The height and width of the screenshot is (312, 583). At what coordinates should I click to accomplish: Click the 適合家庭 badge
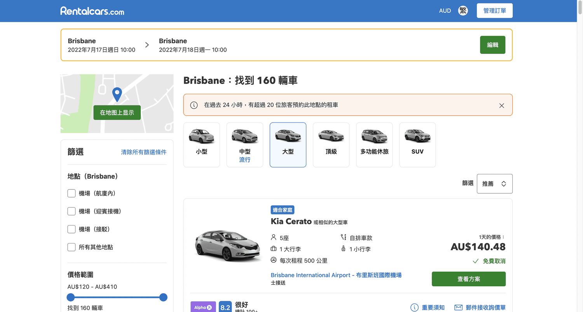tap(283, 210)
